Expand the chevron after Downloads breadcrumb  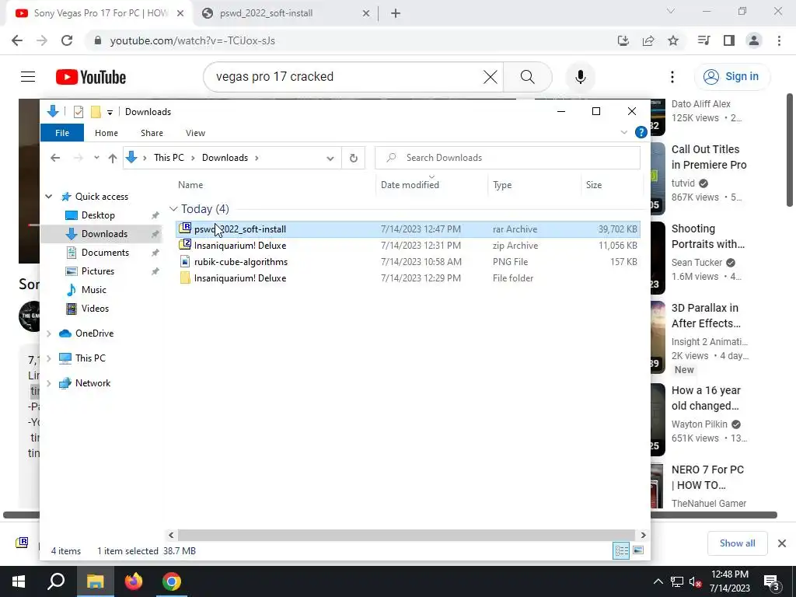click(257, 158)
